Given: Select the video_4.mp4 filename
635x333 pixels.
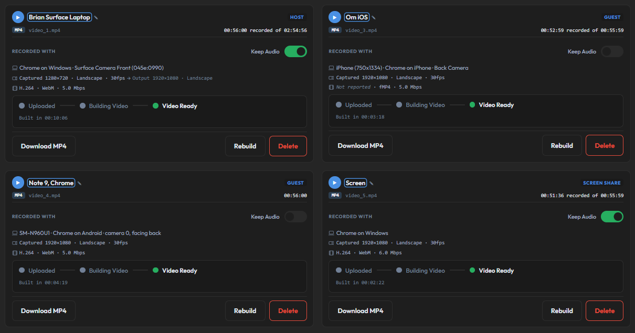Looking at the screenshot, I should click(45, 196).
